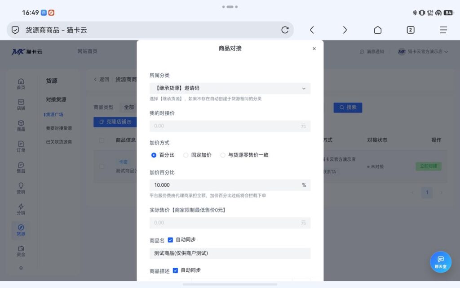Image resolution: width=460 pixels, height=288 pixels.
Task: Go back with browser back arrow
Action: tap(312, 30)
